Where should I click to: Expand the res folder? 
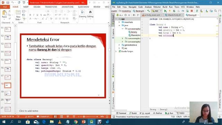[119, 48]
